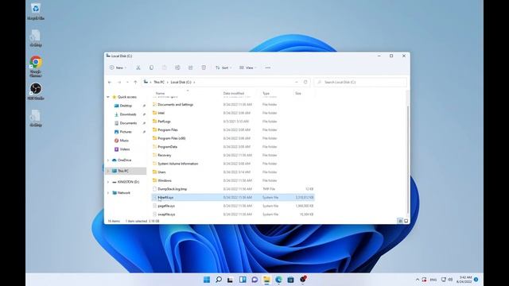
Task: Click Local Disk (C:) breadcrumb segment
Action: 181,83
